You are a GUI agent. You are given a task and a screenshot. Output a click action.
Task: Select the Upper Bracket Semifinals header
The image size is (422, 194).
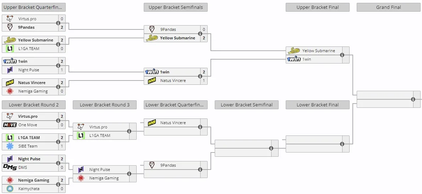pyautogui.click(x=175, y=7)
